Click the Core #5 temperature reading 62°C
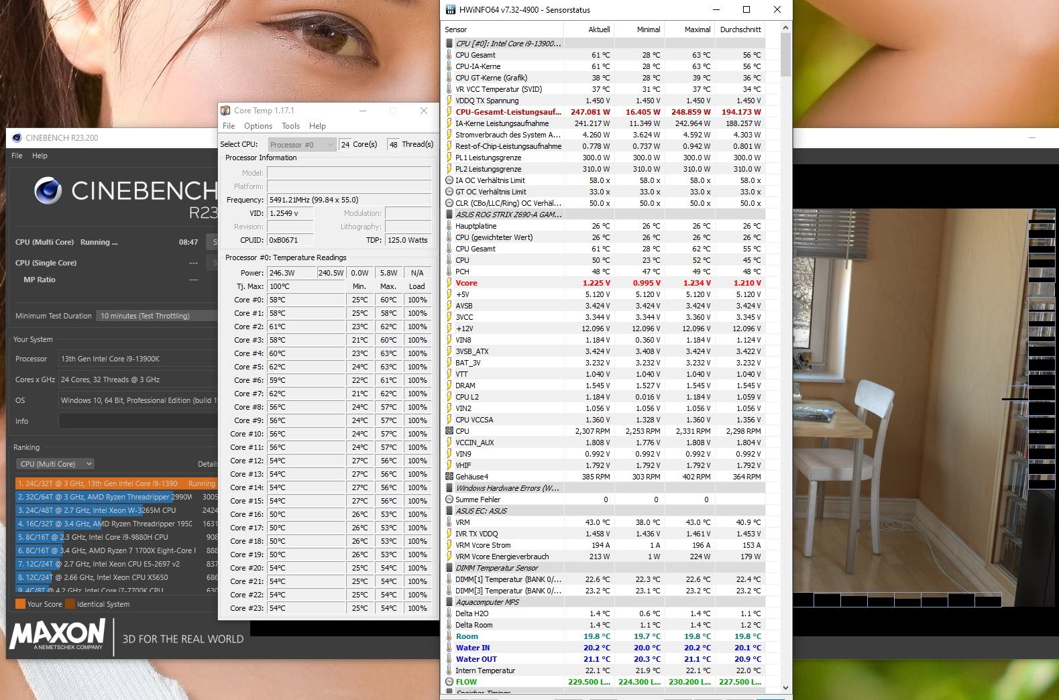This screenshot has width=1059, height=700. tap(305, 367)
